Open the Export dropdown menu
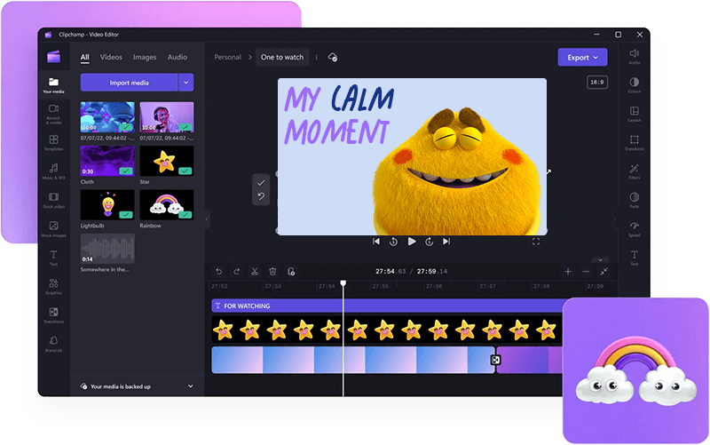Viewport: 710px width, 445px height. (582, 57)
